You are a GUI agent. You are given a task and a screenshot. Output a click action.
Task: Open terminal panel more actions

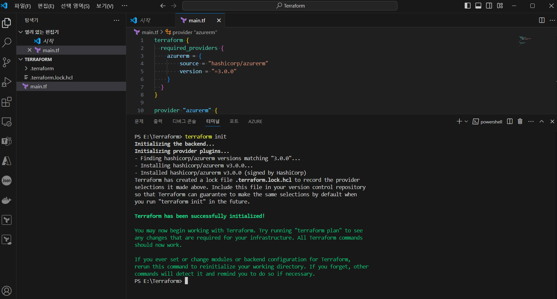tap(531, 121)
